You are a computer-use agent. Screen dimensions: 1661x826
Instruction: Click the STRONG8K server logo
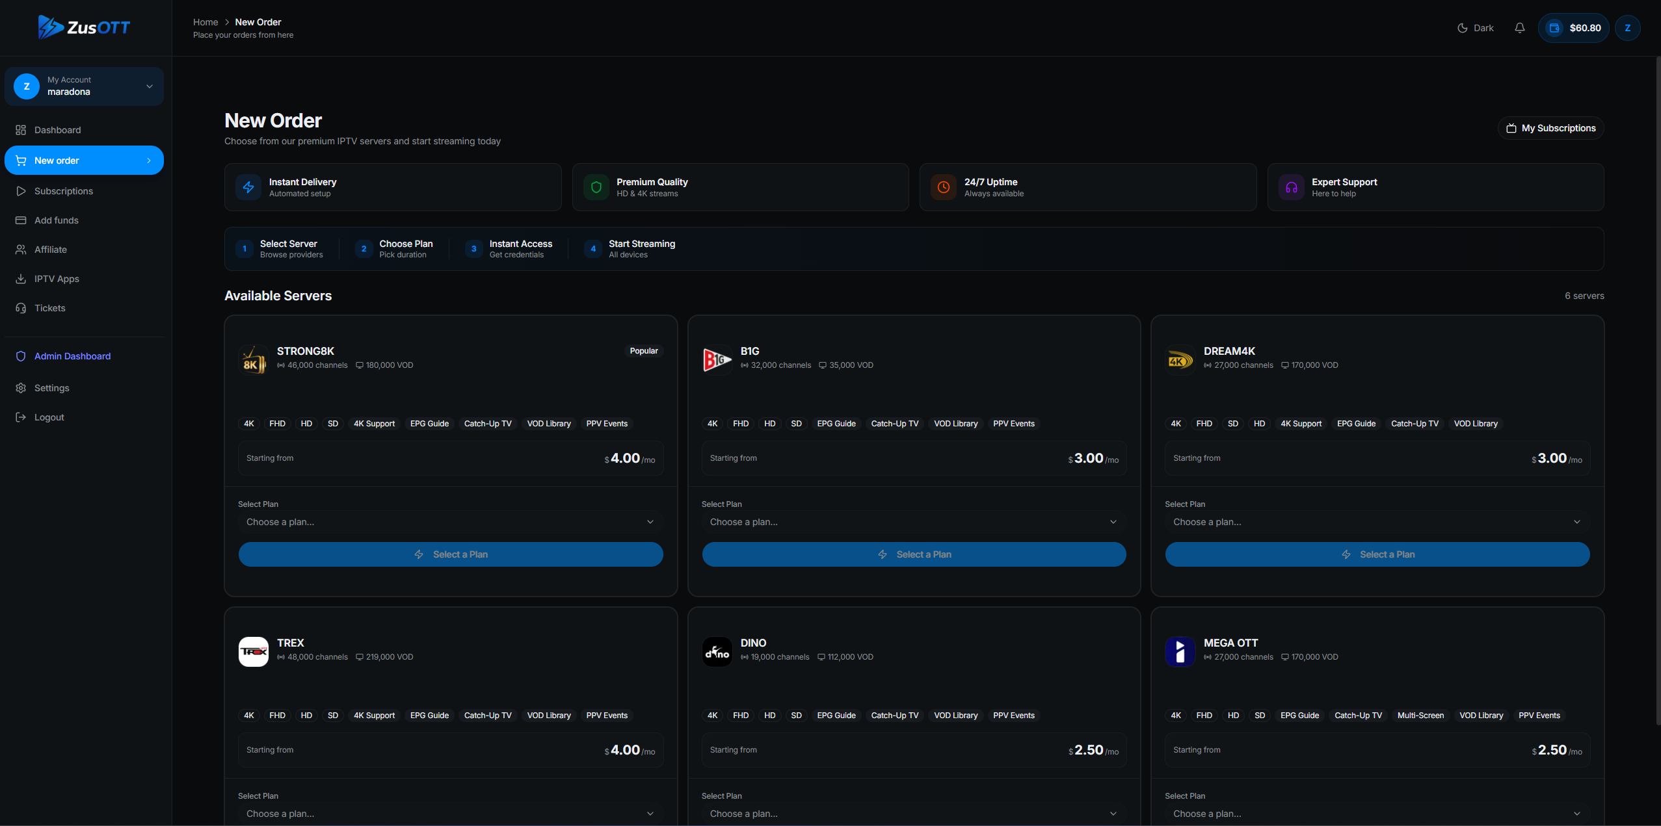(x=254, y=359)
